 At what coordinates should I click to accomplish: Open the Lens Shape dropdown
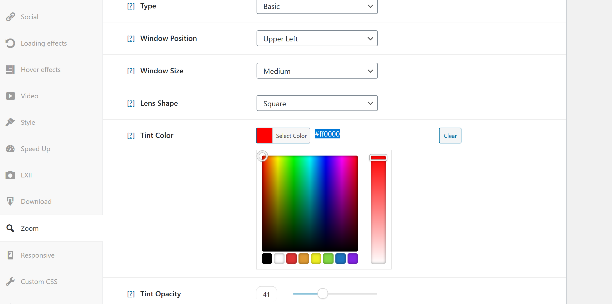pyautogui.click(x=317, y=103)
